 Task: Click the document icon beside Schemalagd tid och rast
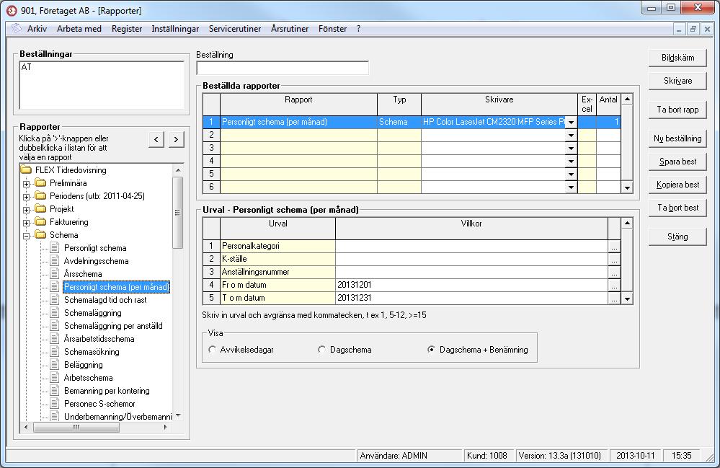pyautogui.click(x=55, y=299)
